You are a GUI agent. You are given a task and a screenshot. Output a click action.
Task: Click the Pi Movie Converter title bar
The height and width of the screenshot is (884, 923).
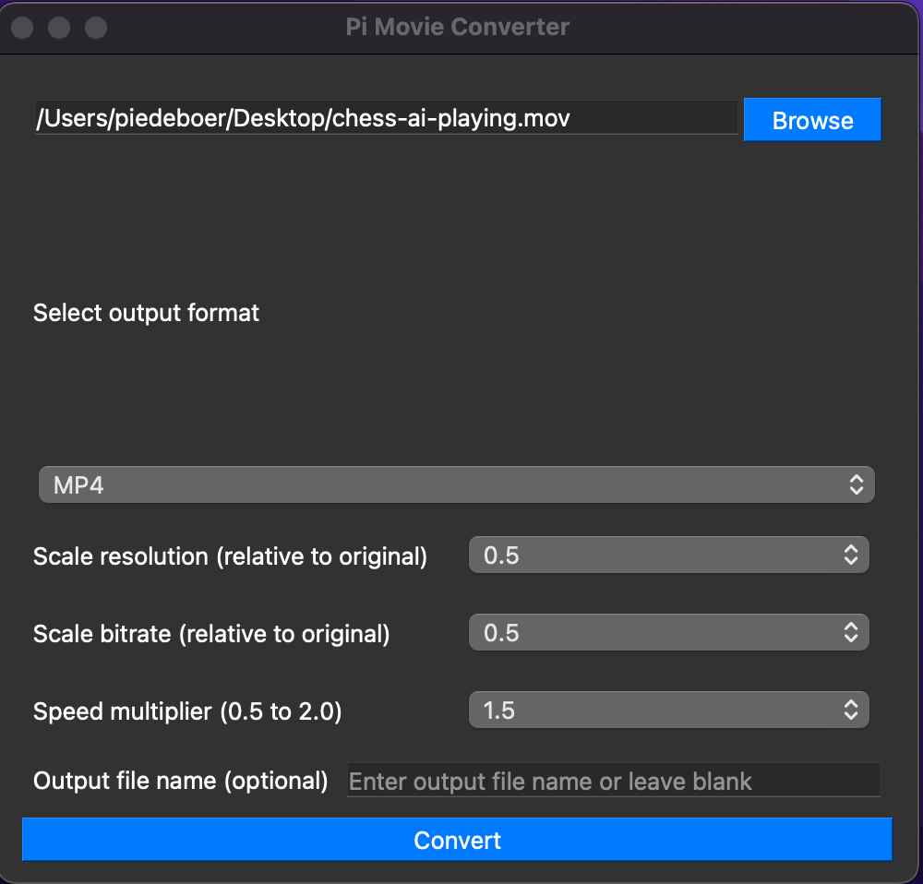click(457, 27)
